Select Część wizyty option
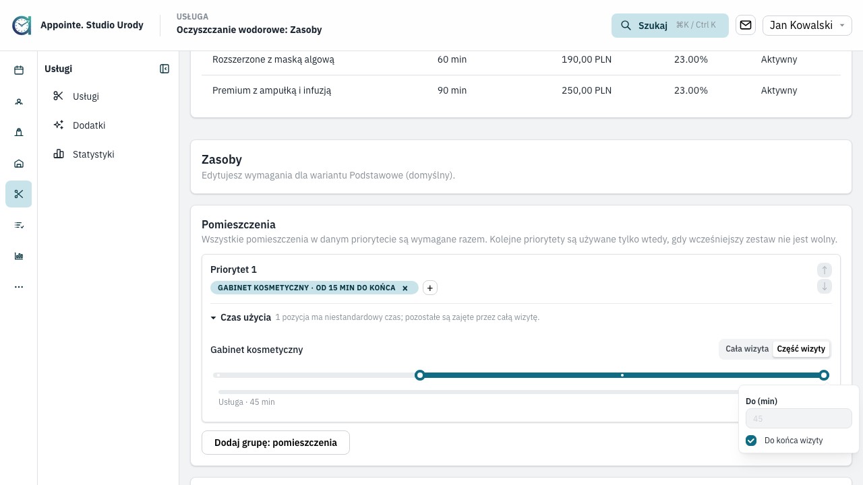Viewport: 863px width, 485px height. tap(801, 349)
